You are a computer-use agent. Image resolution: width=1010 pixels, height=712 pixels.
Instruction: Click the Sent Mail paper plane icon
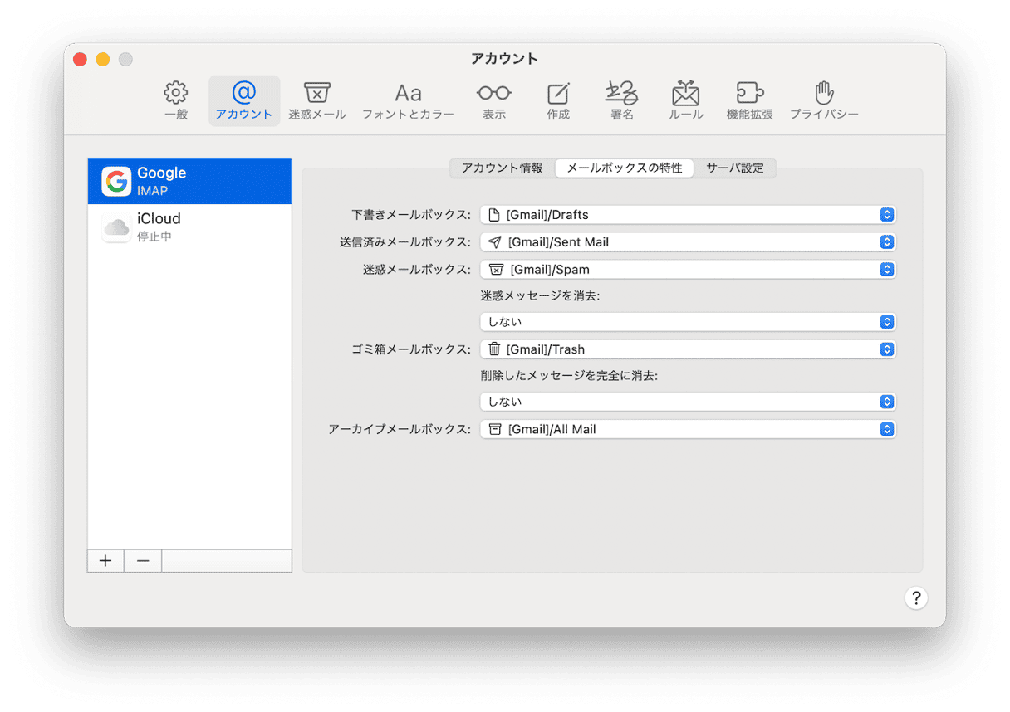coord(495,242)
